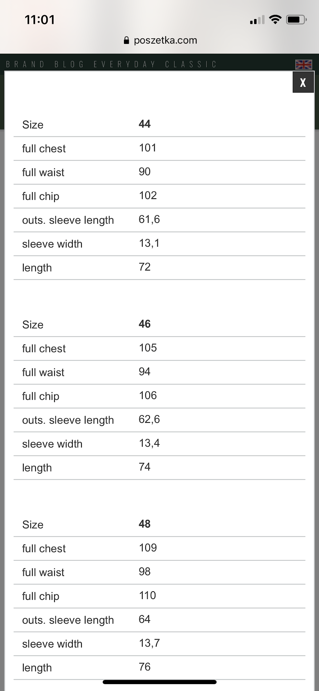Select the size 44 header value

pos(145,124)
